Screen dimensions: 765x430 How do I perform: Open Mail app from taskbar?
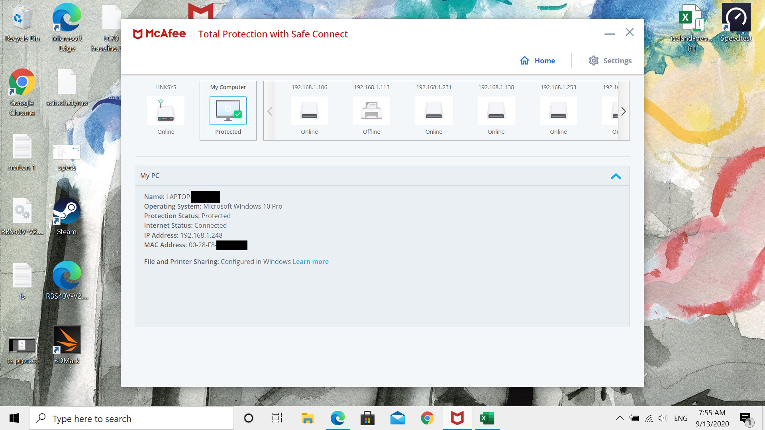click(x=397, y=418)
